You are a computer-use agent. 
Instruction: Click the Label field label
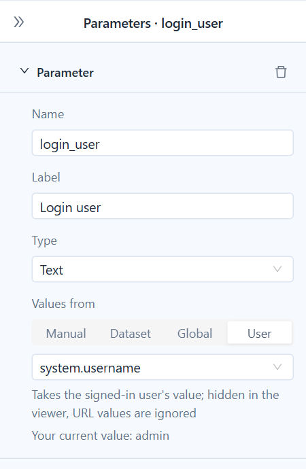click(46, 177)
